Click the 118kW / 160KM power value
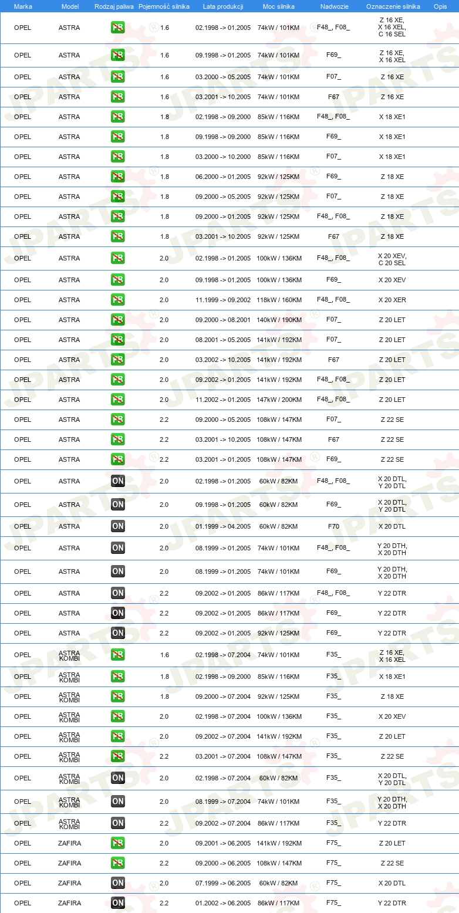Viewport: 459px width, 913px height. pyautogui.click(x=278, y=300)
